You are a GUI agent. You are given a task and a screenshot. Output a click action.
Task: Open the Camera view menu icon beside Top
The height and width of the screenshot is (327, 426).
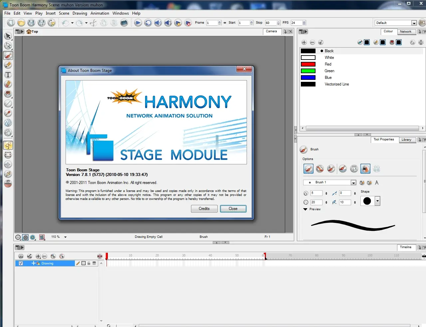(x=20, y=32)
